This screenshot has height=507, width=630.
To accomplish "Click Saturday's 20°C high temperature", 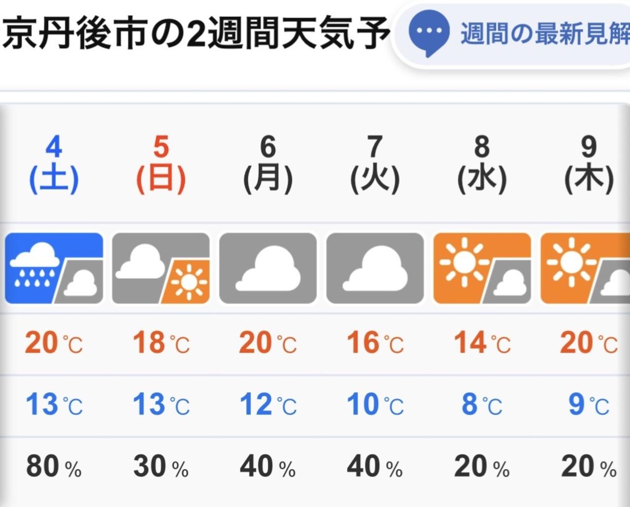I will point(53,343).
